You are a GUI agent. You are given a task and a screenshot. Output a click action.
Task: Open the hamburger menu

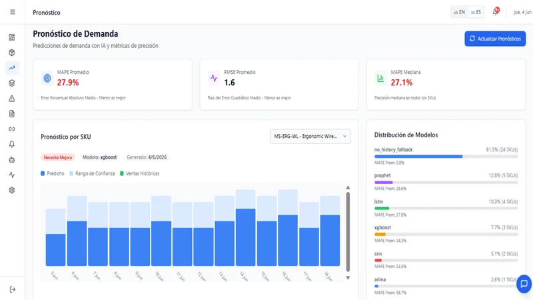[13, 12]
